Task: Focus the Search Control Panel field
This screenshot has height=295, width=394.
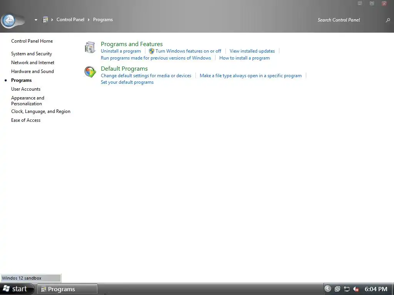Action: coord(349,20)
